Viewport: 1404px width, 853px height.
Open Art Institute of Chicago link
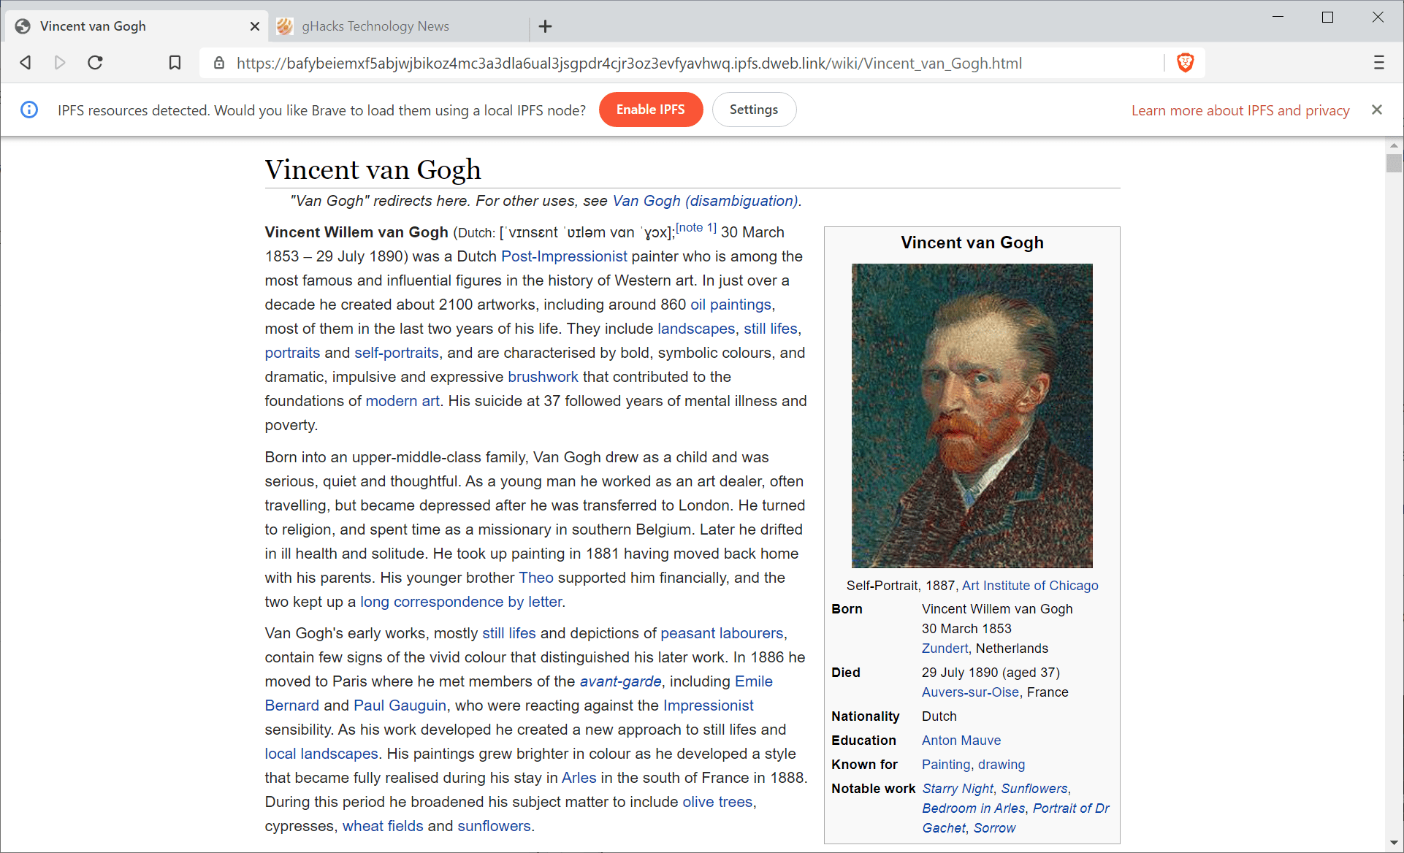coord(1030,586)
